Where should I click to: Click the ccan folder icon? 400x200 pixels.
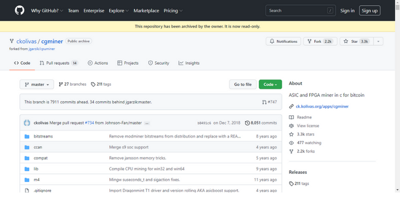(x=27, y=147)
